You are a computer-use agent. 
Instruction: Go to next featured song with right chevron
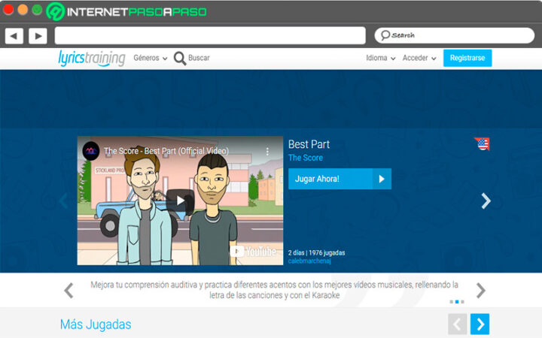(486, 201)
